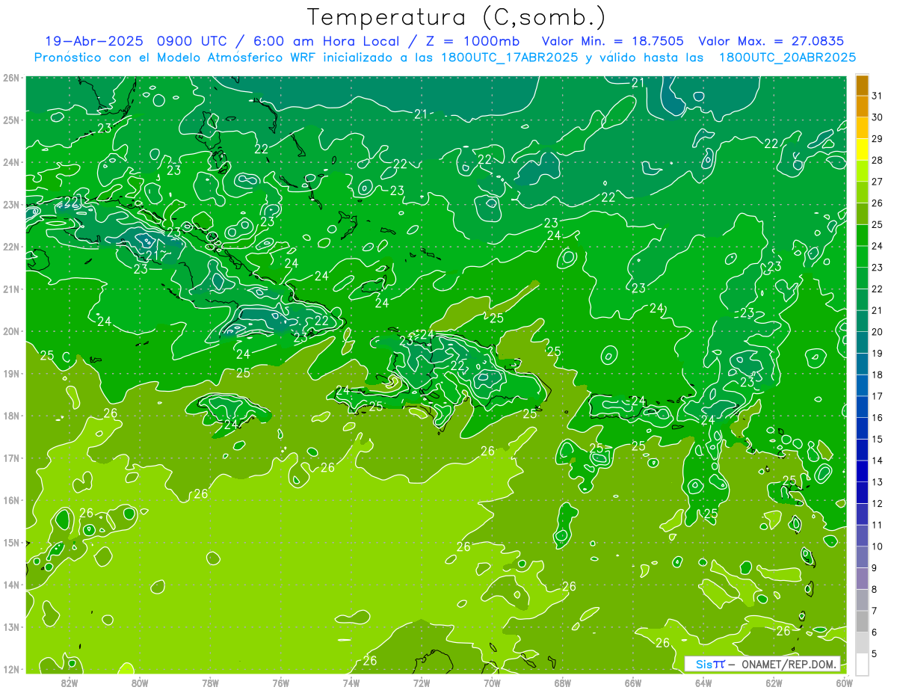This screenshot has height=693, width=897.
Task: Click the "62W" longitude axis label
Action: pos(774,683)
